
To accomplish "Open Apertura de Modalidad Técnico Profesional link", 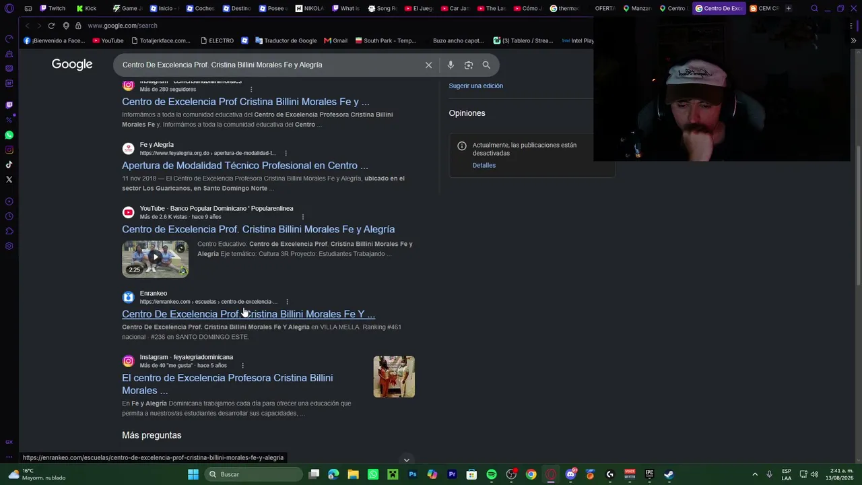I will click(x=245, y=165).
